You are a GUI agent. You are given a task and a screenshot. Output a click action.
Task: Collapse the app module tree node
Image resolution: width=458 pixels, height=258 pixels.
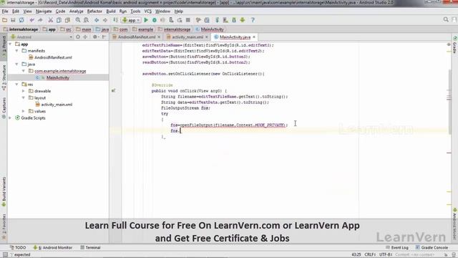point(11,44)
